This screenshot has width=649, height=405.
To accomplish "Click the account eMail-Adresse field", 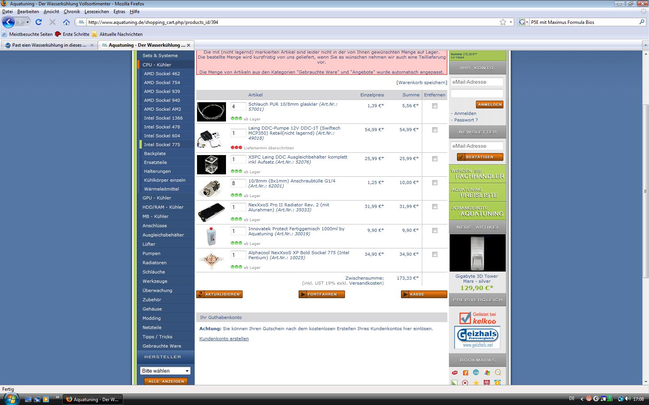I will coord(477,82).
